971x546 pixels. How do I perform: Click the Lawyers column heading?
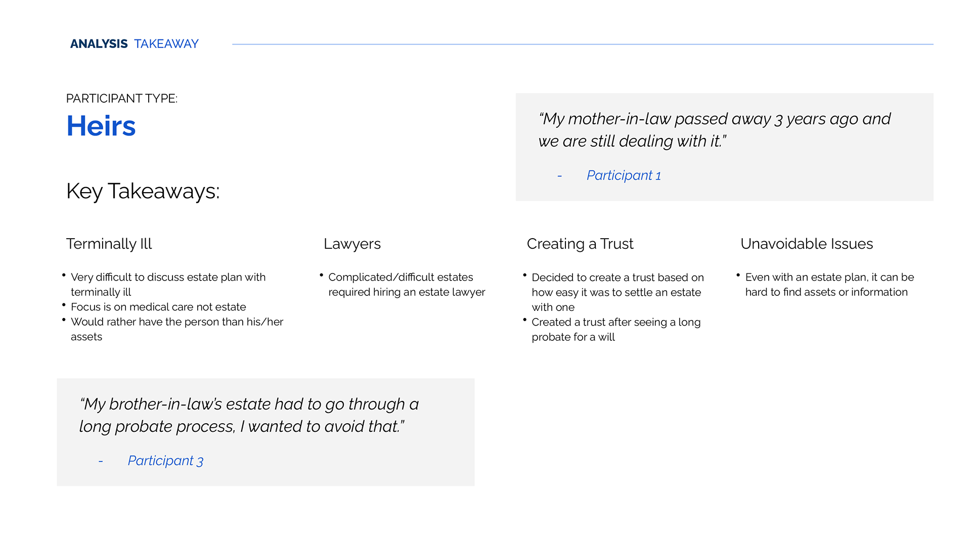click(x=352, y=244)
